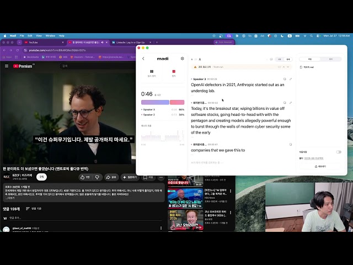Go to previous review warning with up chevron
Image resolution: width=353 pixels, height=265 pixels.
click(284, 67)
